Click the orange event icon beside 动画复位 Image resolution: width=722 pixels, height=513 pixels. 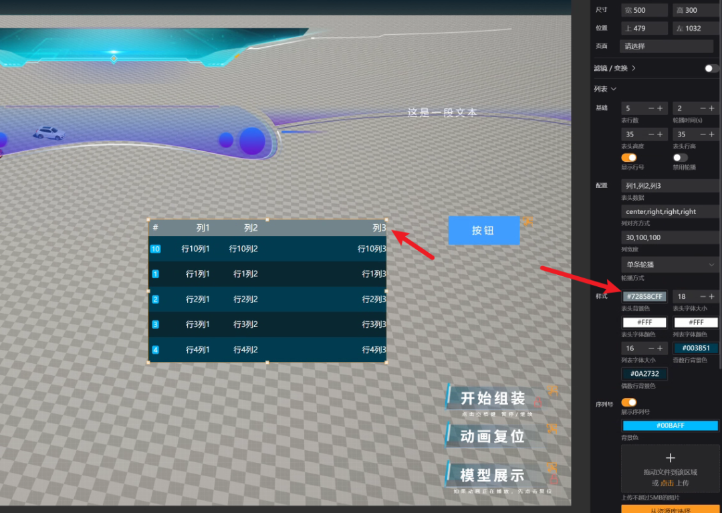[x=552, y=429]
